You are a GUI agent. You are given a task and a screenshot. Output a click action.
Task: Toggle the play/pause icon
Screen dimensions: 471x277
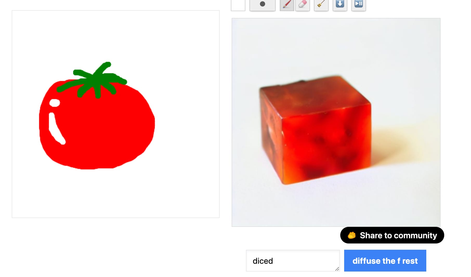point(359,5)
